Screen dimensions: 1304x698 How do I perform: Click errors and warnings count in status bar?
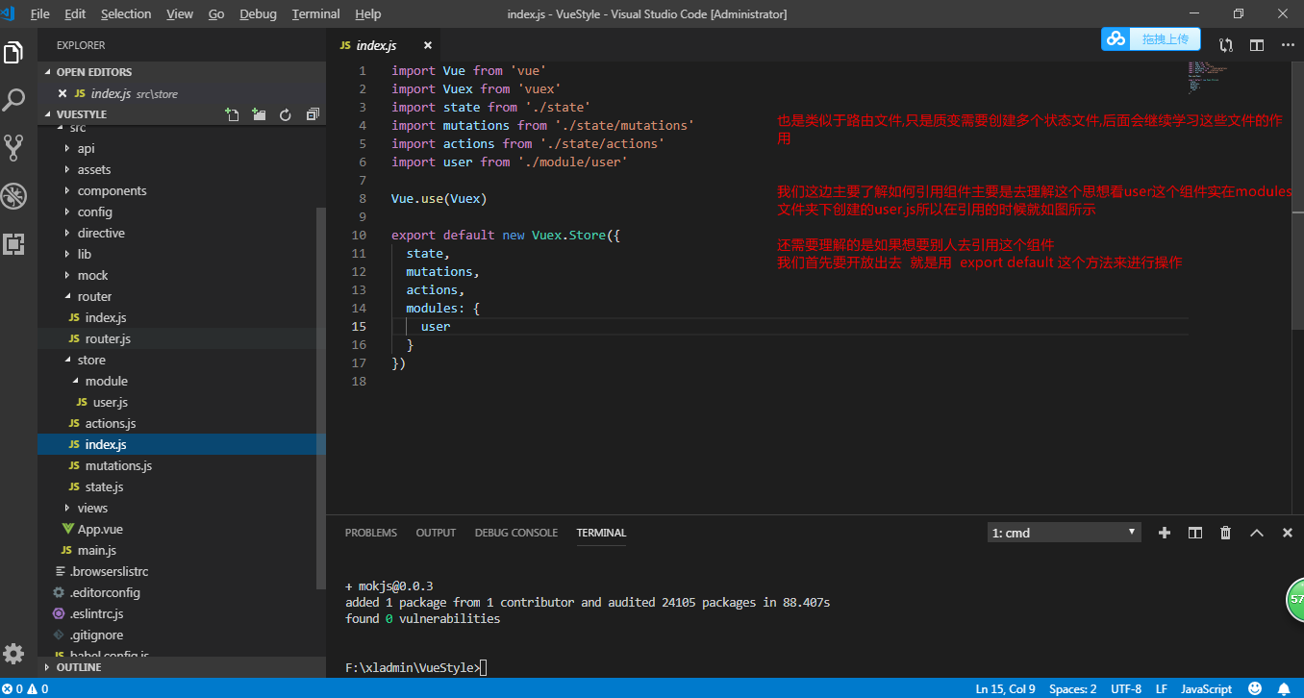coord(25,688)
